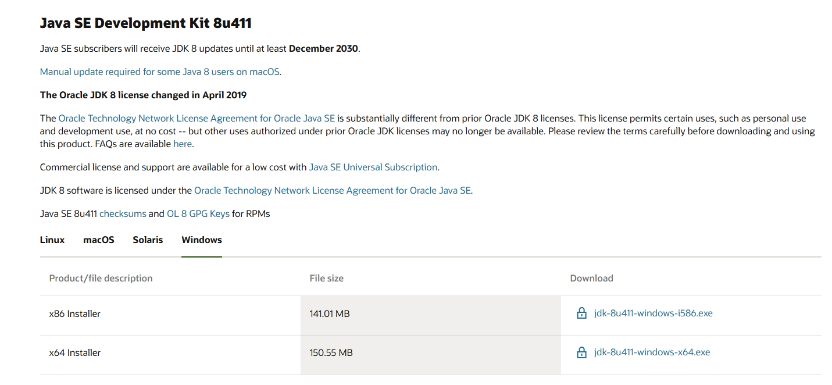Click the x86 Installer row description
Screen dimensions: 832x385
(75, 314)
